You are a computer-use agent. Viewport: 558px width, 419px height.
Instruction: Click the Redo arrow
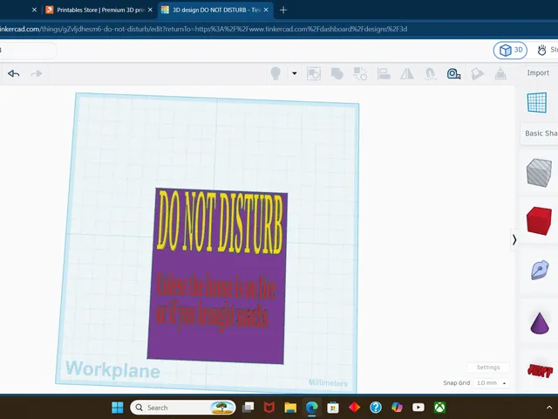[37, 73]
